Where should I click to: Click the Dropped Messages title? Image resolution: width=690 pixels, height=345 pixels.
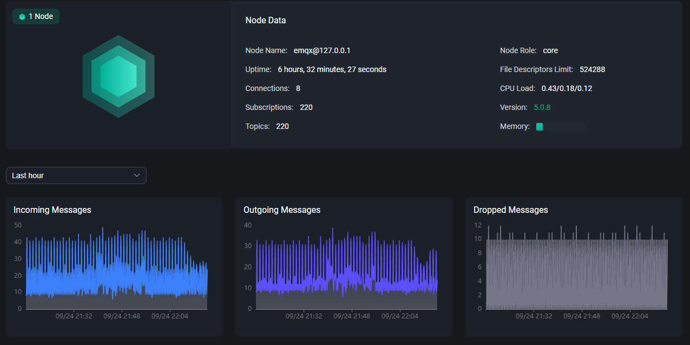click(511, 210)
